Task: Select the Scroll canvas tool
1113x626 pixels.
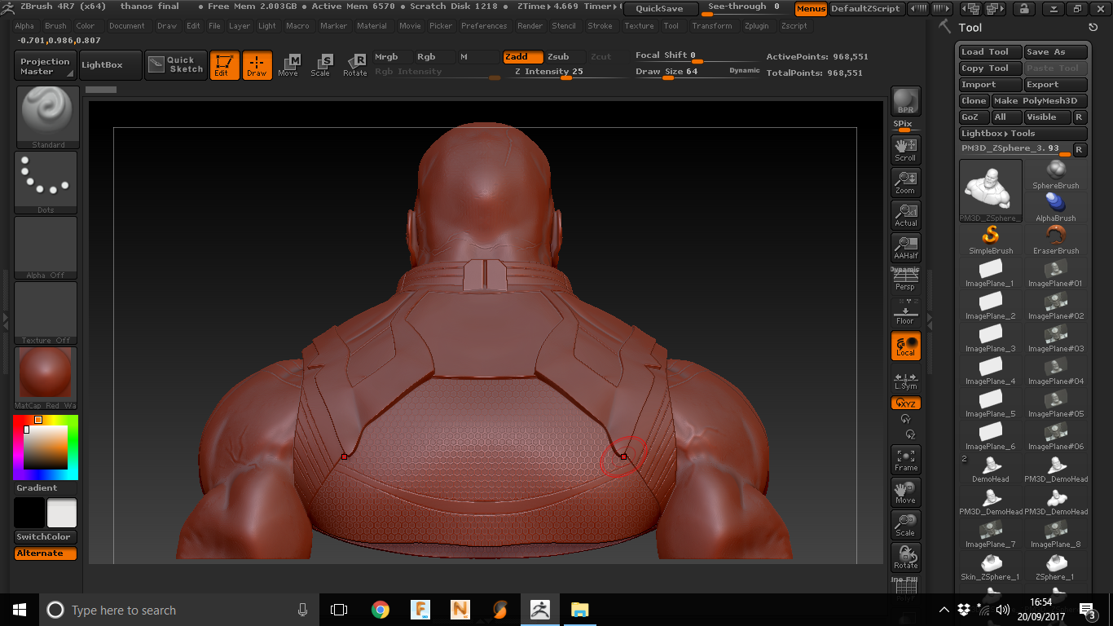Action: click(905, 149)
